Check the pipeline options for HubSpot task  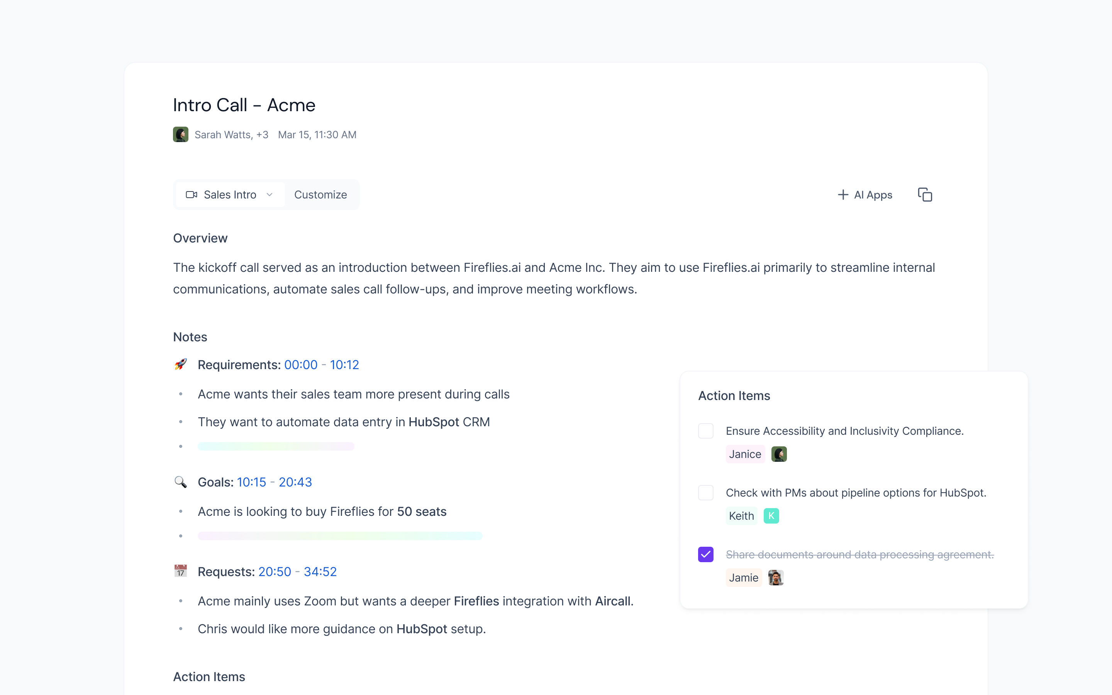tap(706, 492)
